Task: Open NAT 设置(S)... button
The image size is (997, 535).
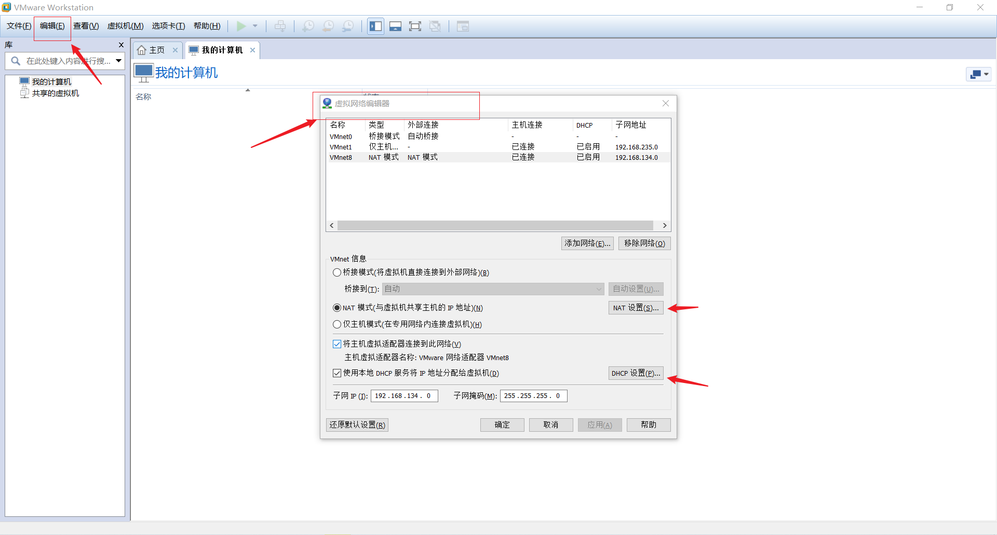Action: coord(636,308)
